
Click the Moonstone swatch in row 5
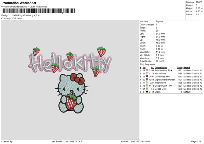point(147,83)
